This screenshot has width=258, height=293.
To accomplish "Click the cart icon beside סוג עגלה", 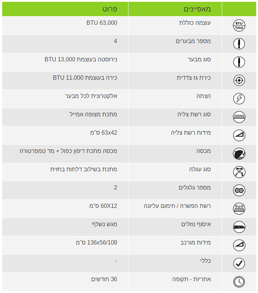I will coord(239,172).
